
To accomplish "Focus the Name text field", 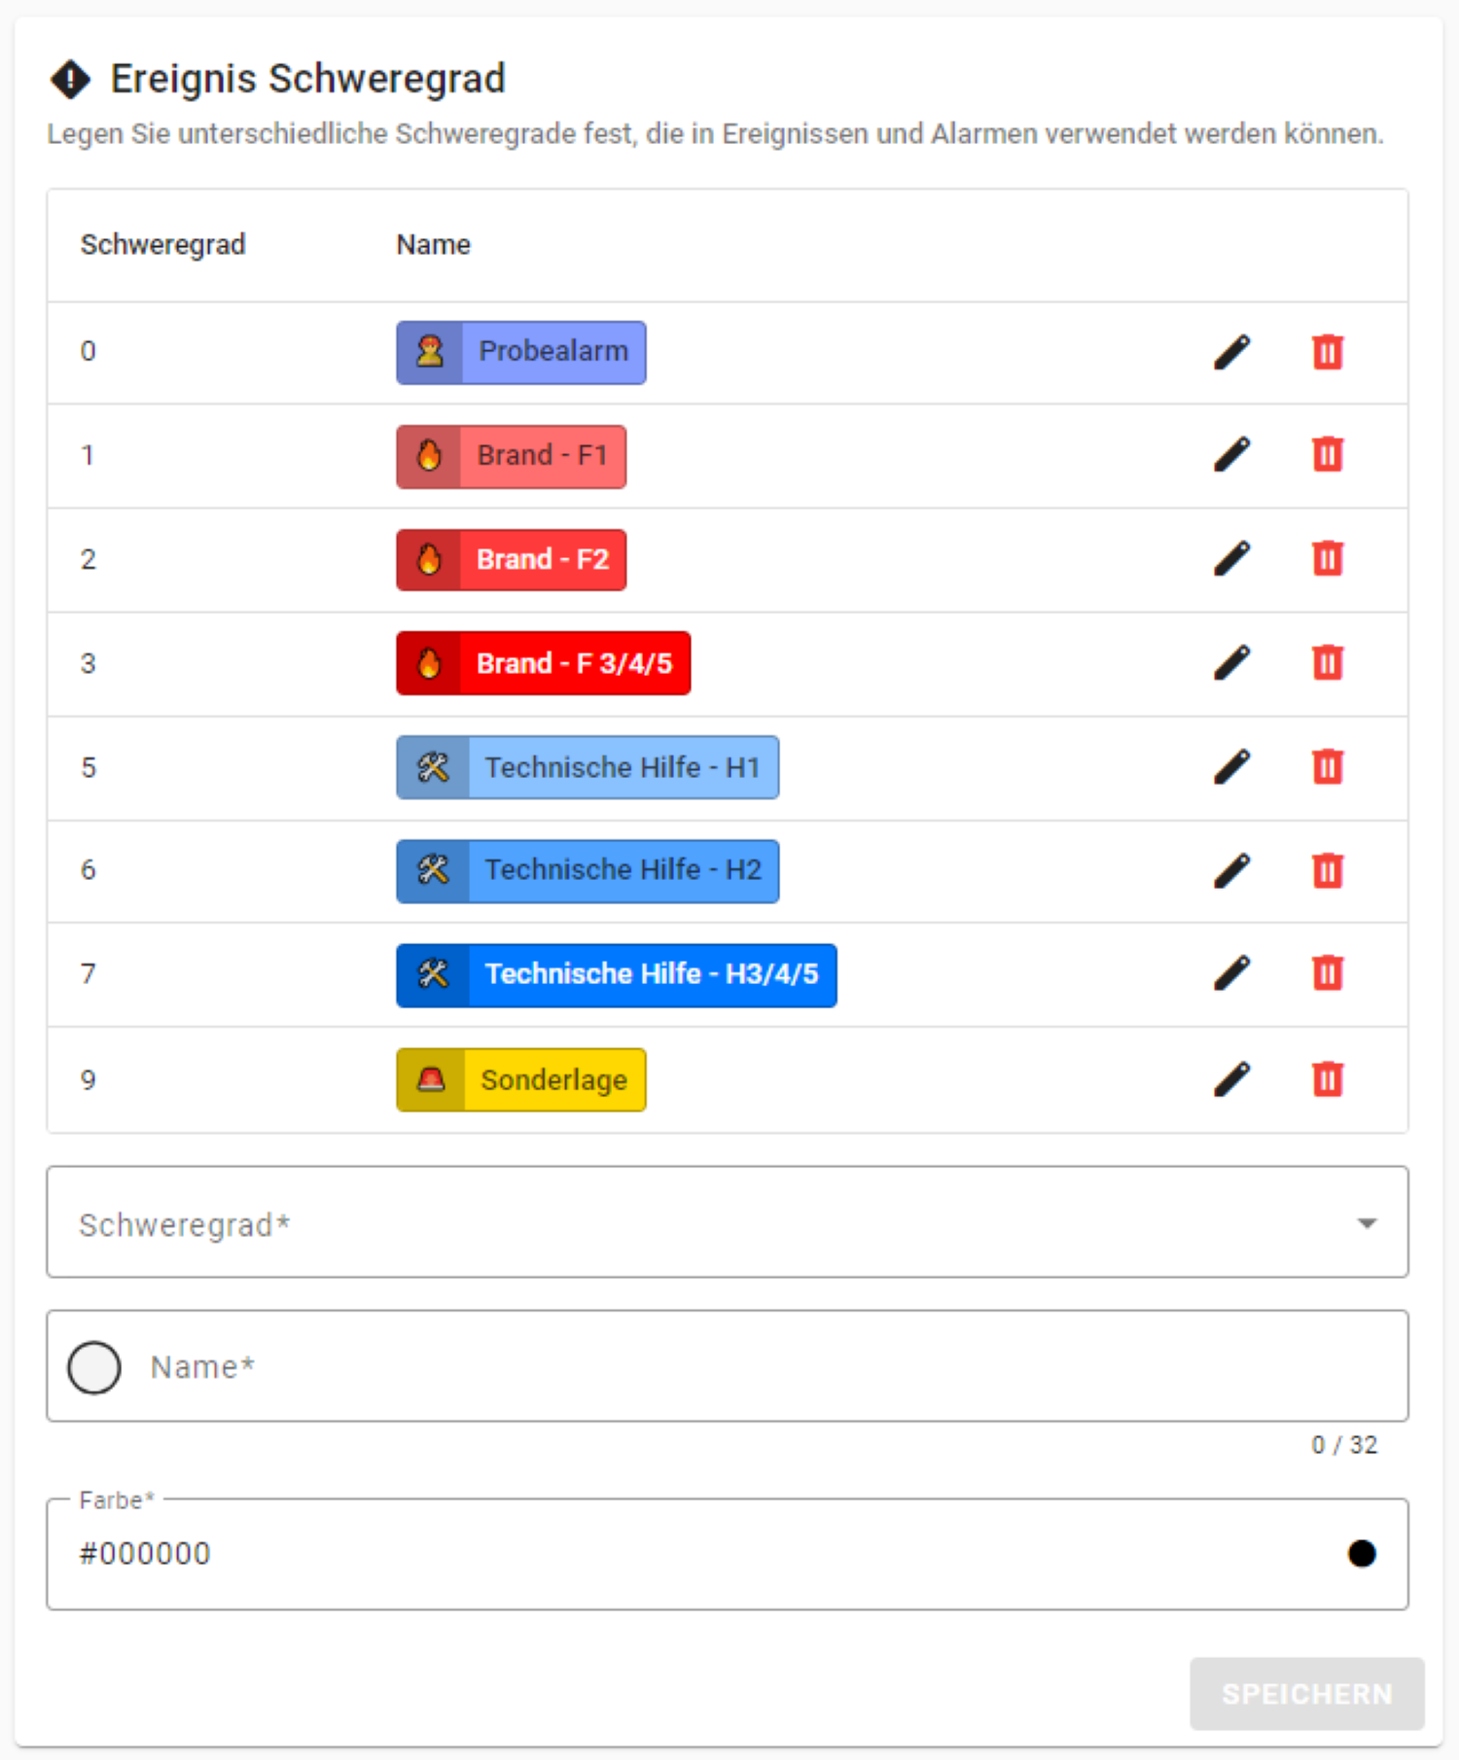I will [x=759, y=1367].
